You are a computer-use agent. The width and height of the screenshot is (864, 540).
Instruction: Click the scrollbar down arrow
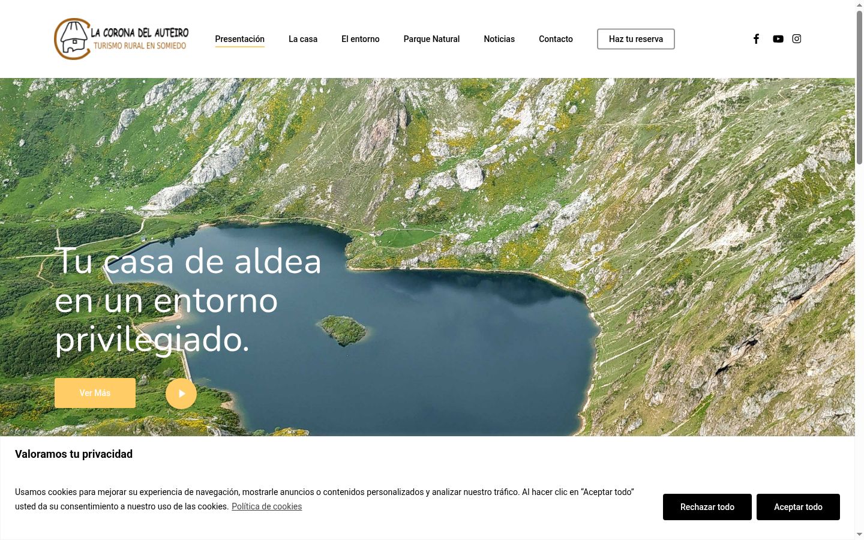point(859,534)
